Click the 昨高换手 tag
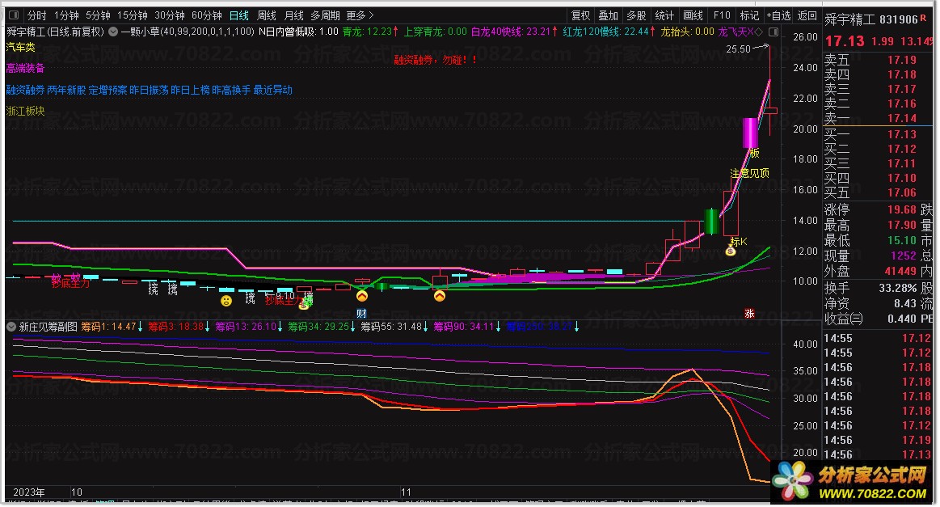940x507 pixels. pos(231,90)
